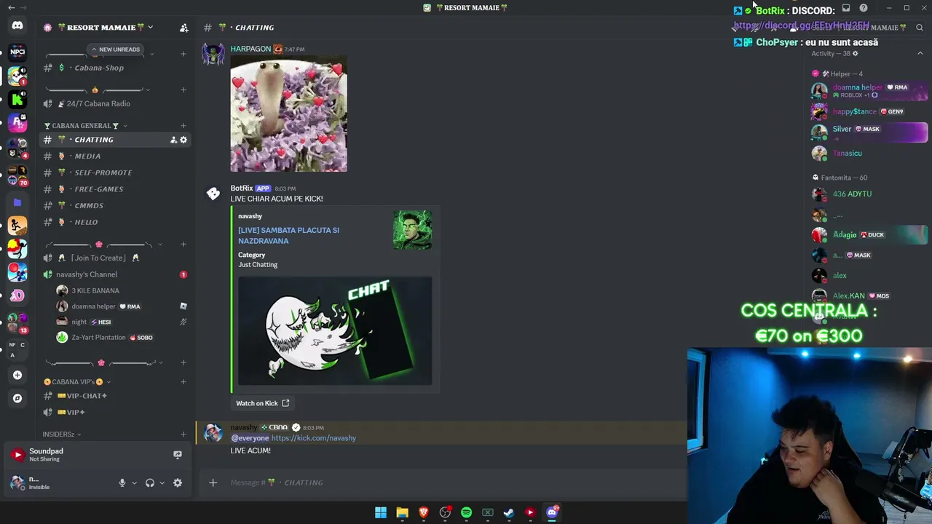Image resolution: width=932 pixels, height=524 pixels.
Task: Click the back navigation arrow
Action: (x=11, y=7)
